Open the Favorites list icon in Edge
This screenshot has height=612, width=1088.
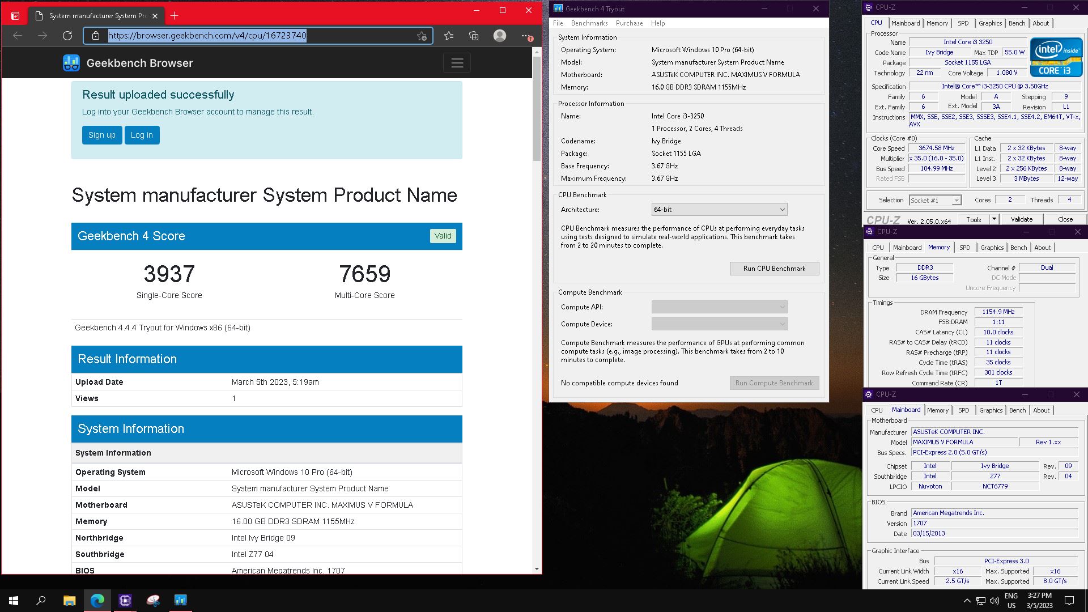449,36
